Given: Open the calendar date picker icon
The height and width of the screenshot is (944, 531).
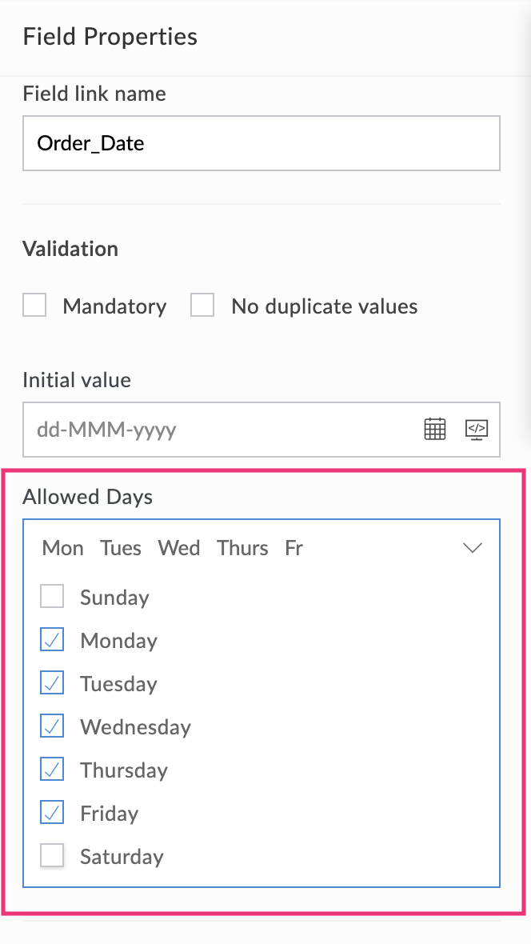Looking at the screenshot, I should 434,429.
